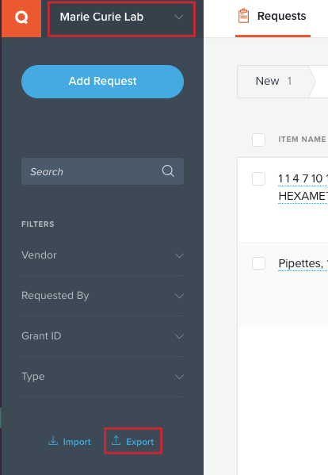Expand the Vendor filter

pos(102,255)
